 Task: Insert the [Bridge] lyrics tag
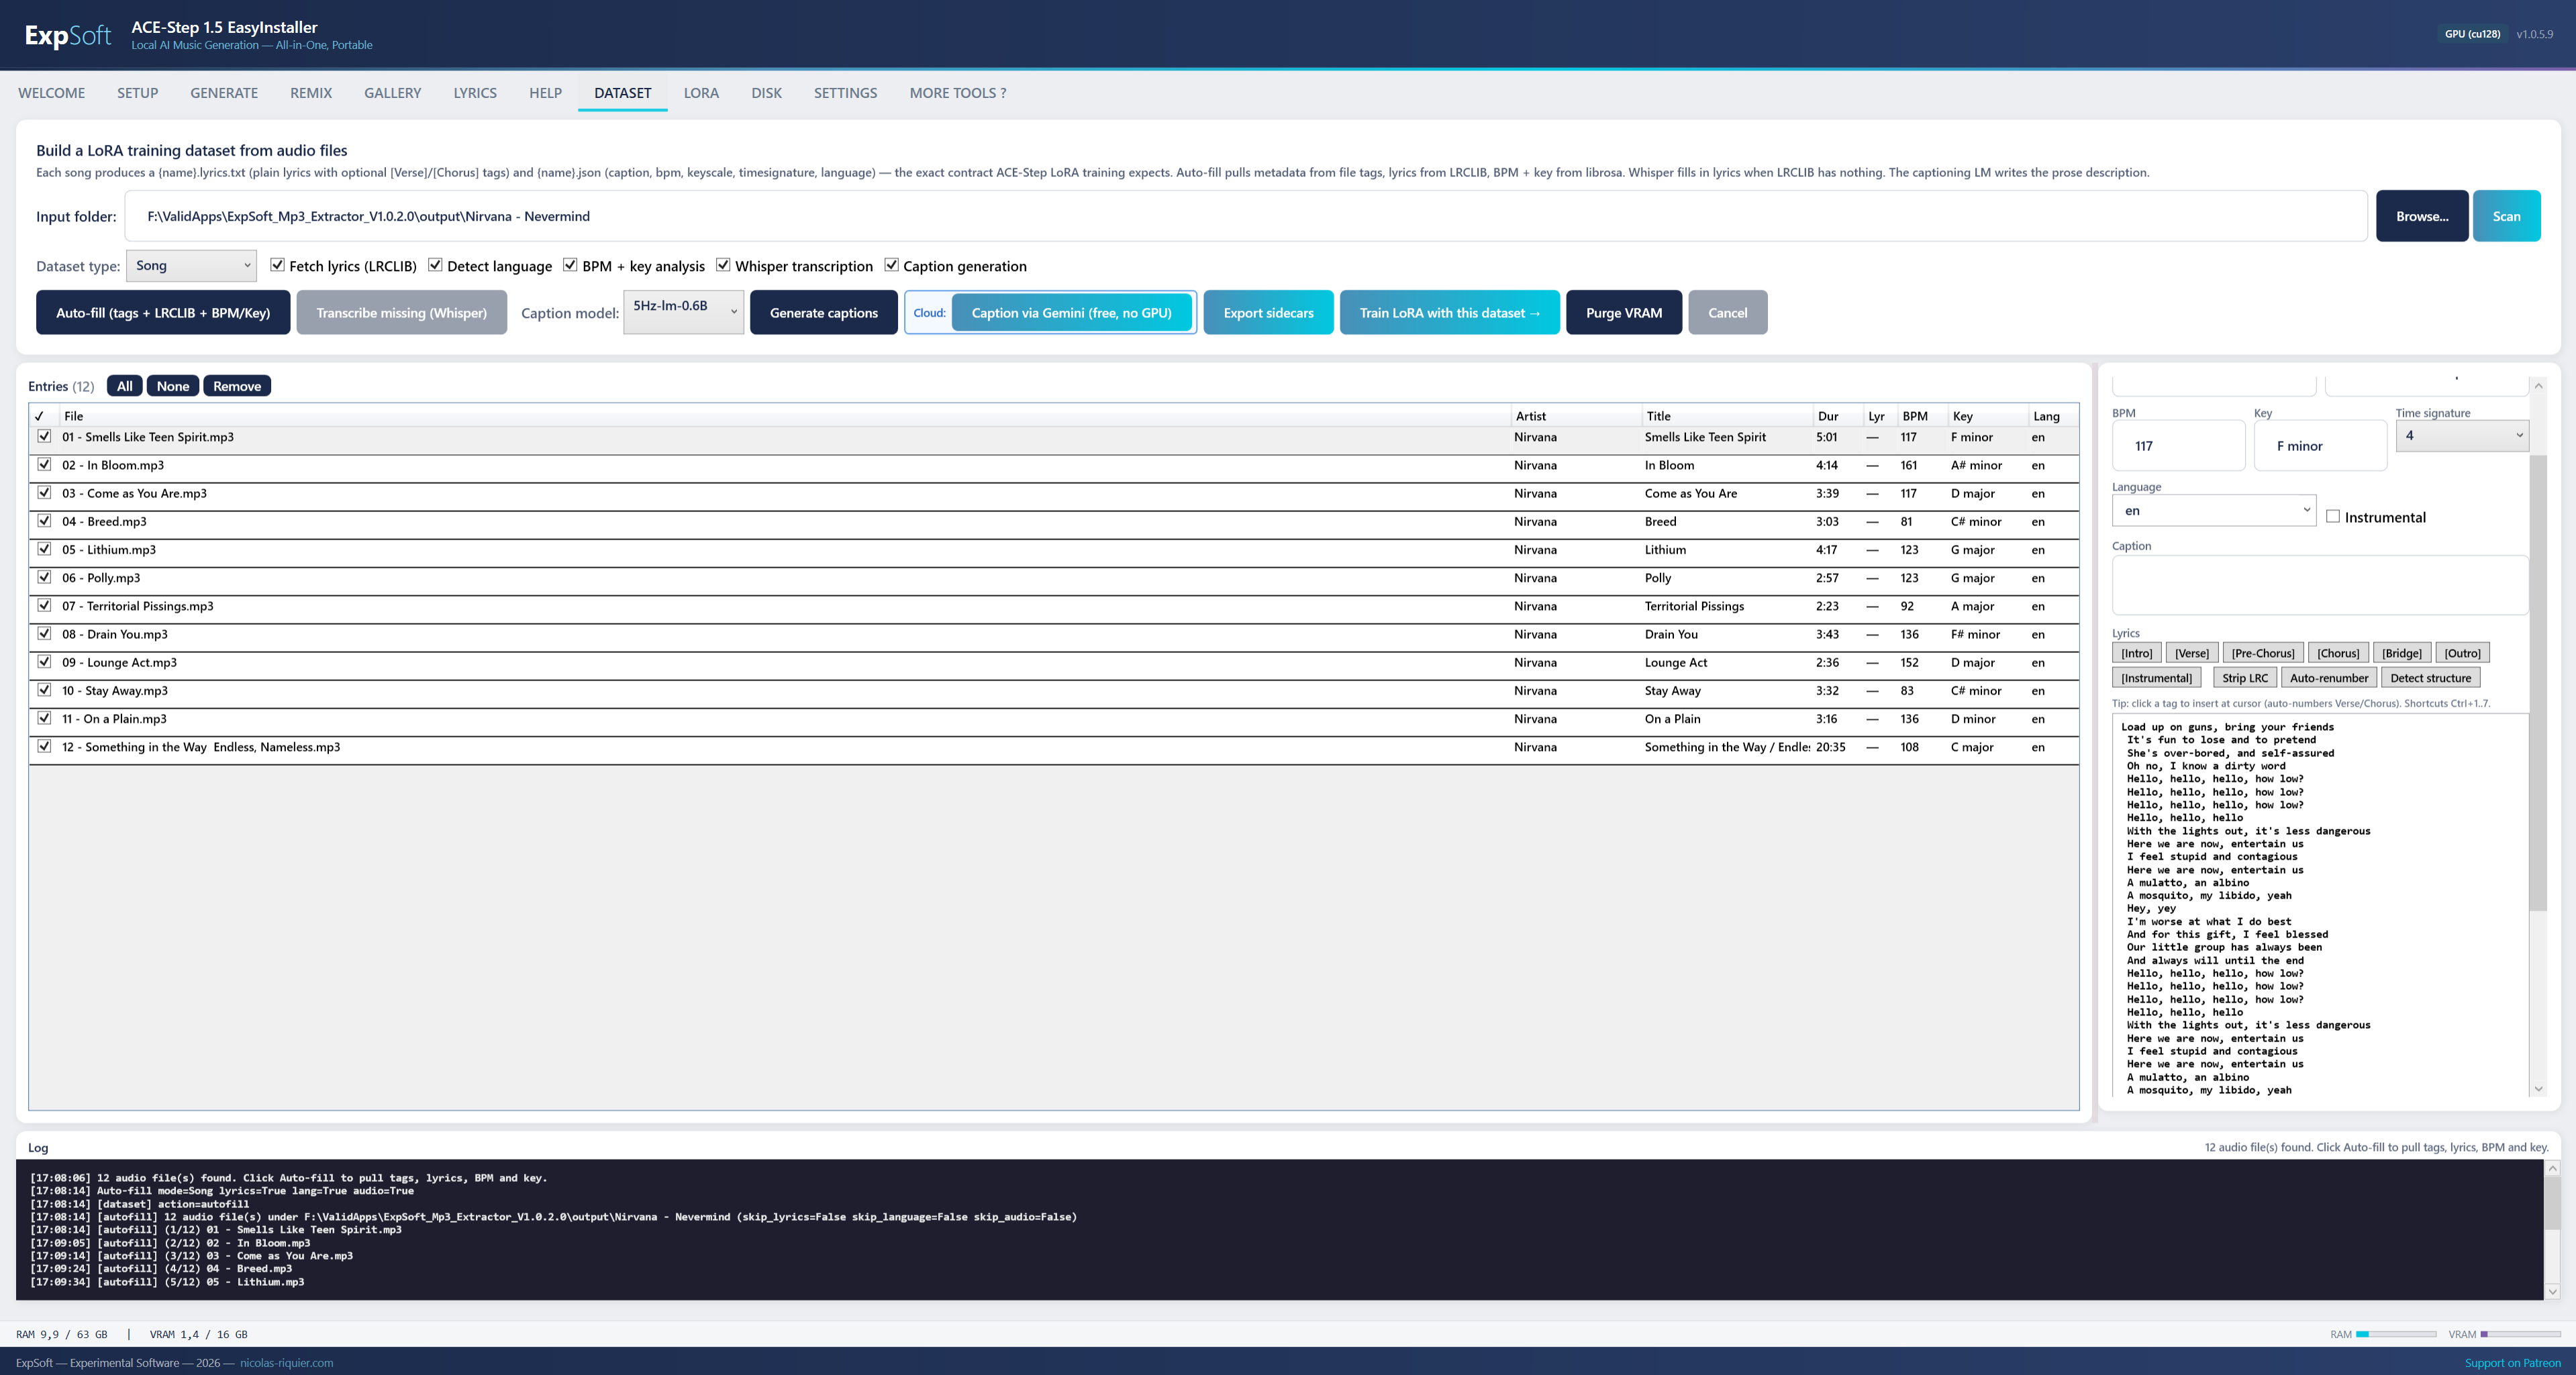click(x=2402, y=653)
